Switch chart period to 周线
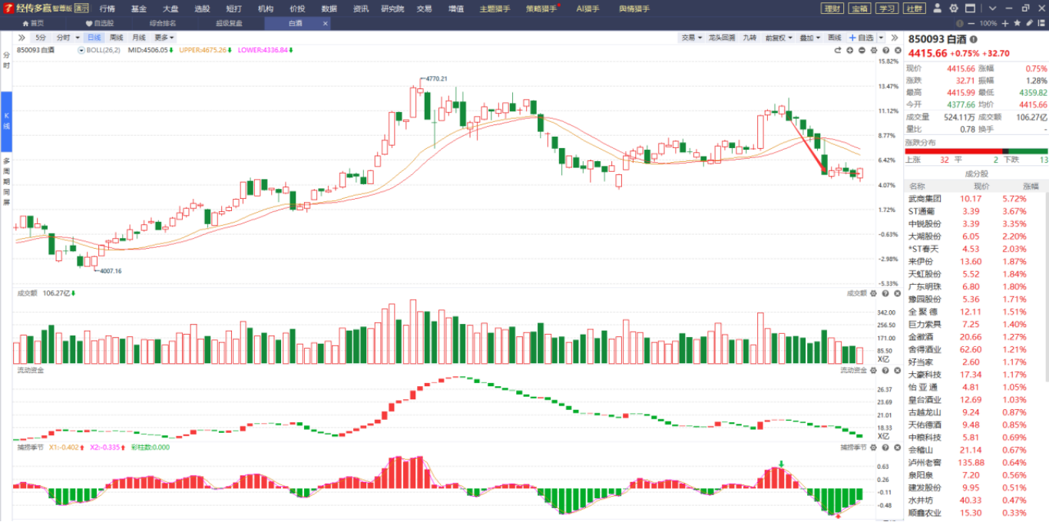The width and height of the screenshot is (1049, 522). click(x=116, y=38)
